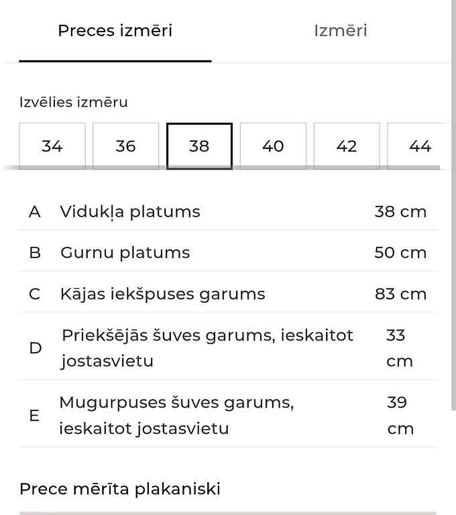This screenshot has height=515, width=456.
Task: Pick size 42
Action: coord(347,146)
